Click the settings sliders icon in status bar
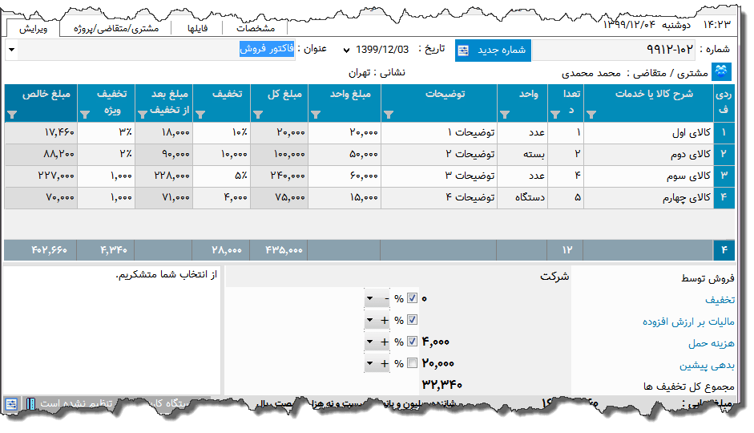This screenshot has width=754, height=433. point(11,403)
